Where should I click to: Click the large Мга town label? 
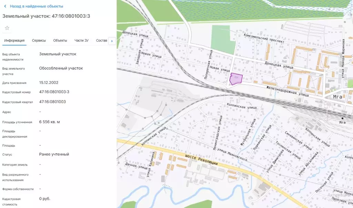pos(337,97)
